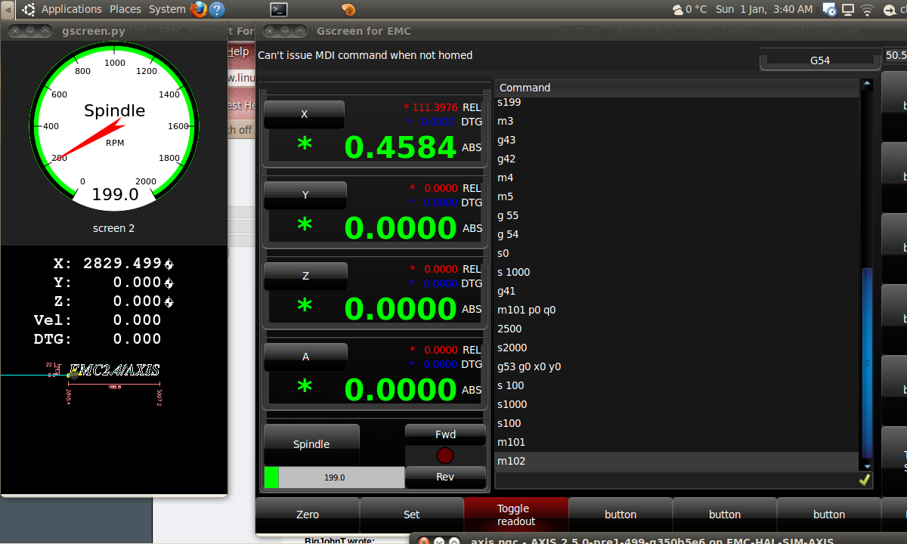Image resolution: width=907 pixels, height=544 pixels.
Task: Select the 'm102' command row
Action: click(x=677, y=461)
